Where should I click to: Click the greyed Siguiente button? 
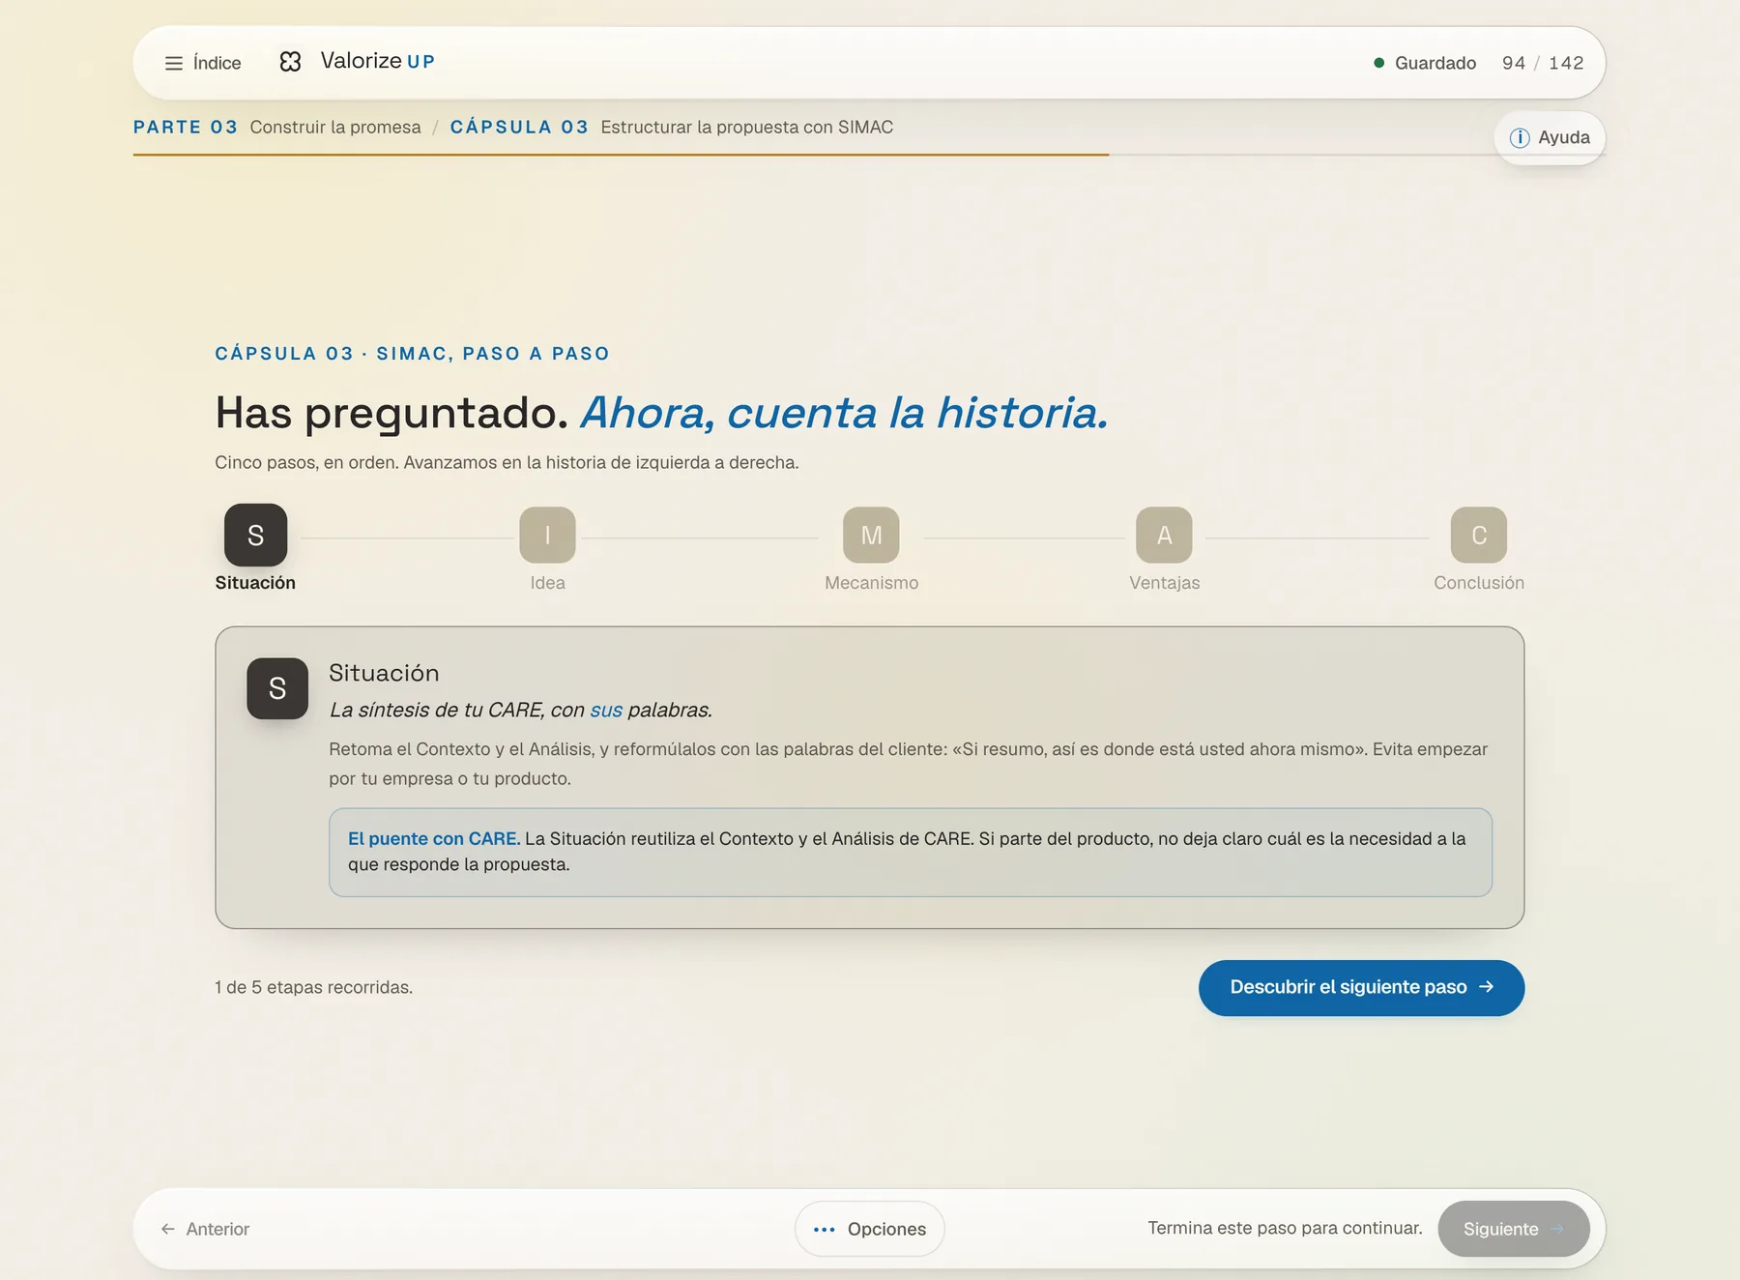[1513, 1229]
